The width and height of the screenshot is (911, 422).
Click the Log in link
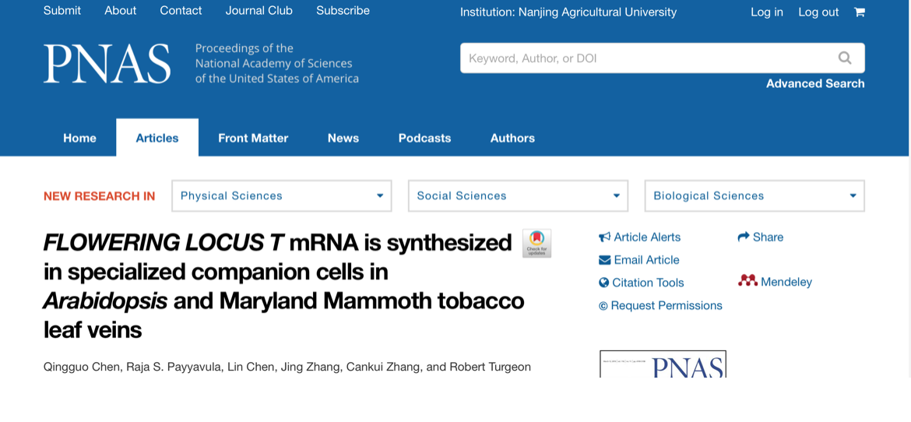click(767, 12)
